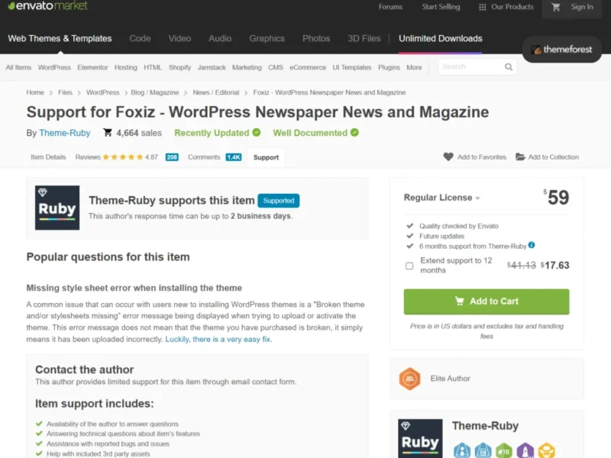This screenshot has width=611, height=458.
Task: Open the shopping cart icon in header
Action: (x=556, y=7)
